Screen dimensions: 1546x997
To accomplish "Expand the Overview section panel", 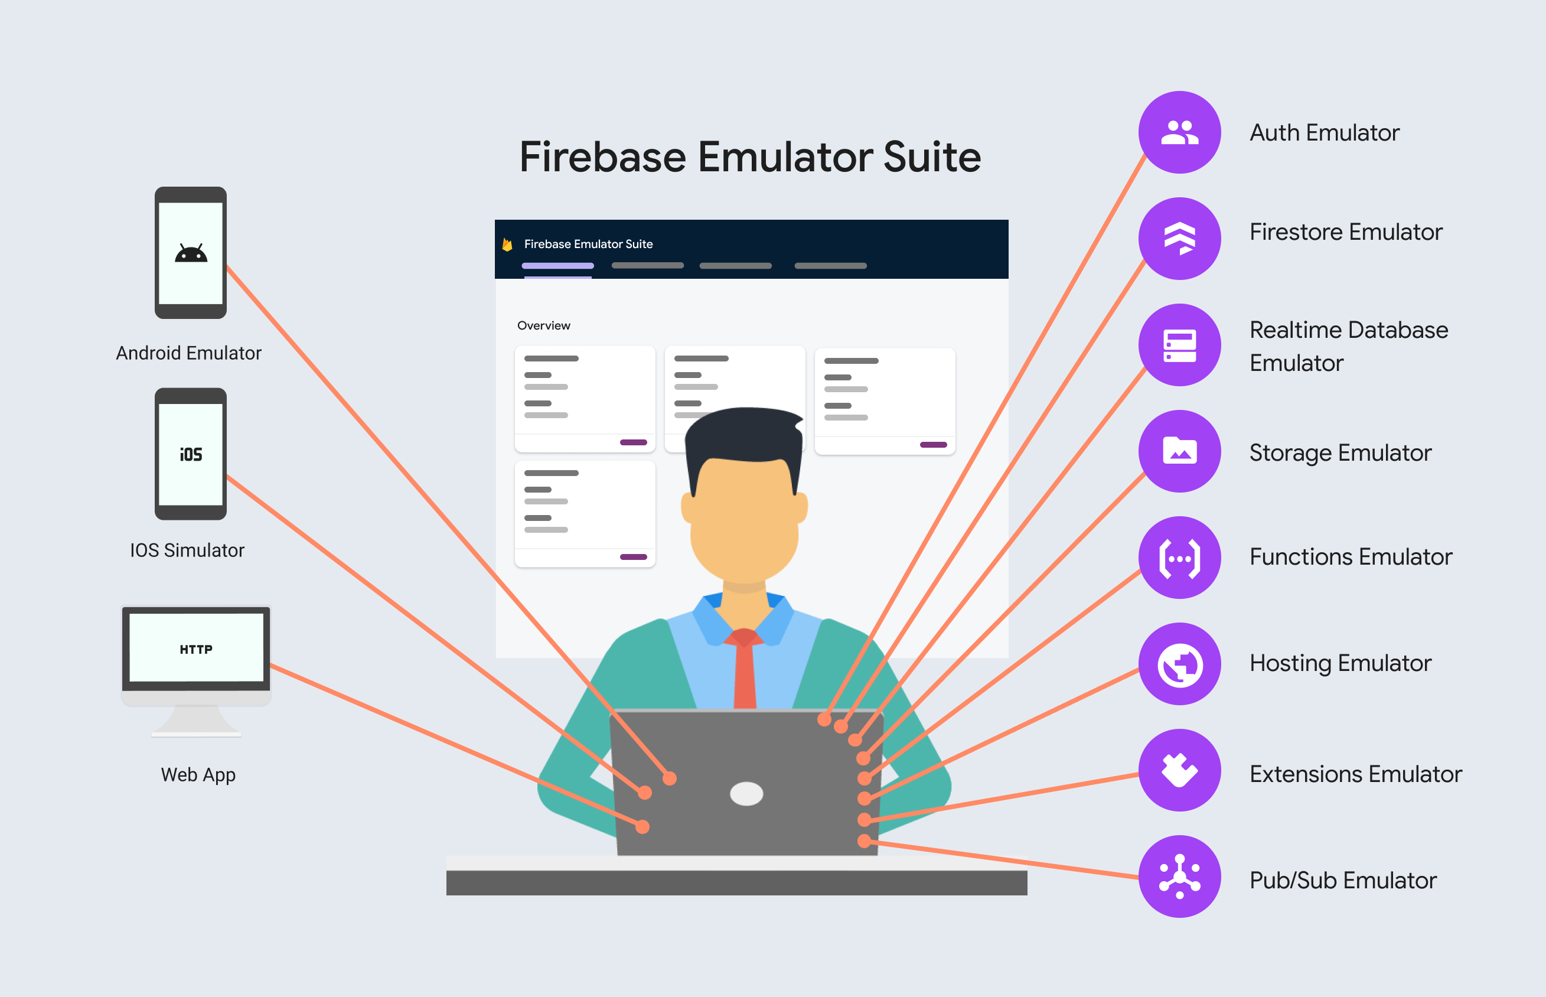I will tap(543, 325).
